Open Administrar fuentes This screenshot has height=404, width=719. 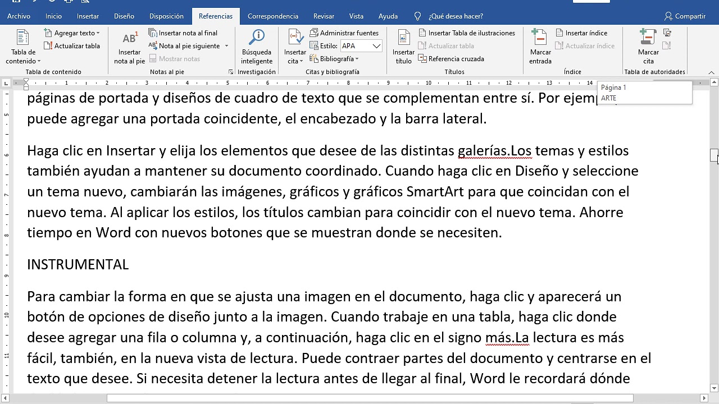pos(344,33)
